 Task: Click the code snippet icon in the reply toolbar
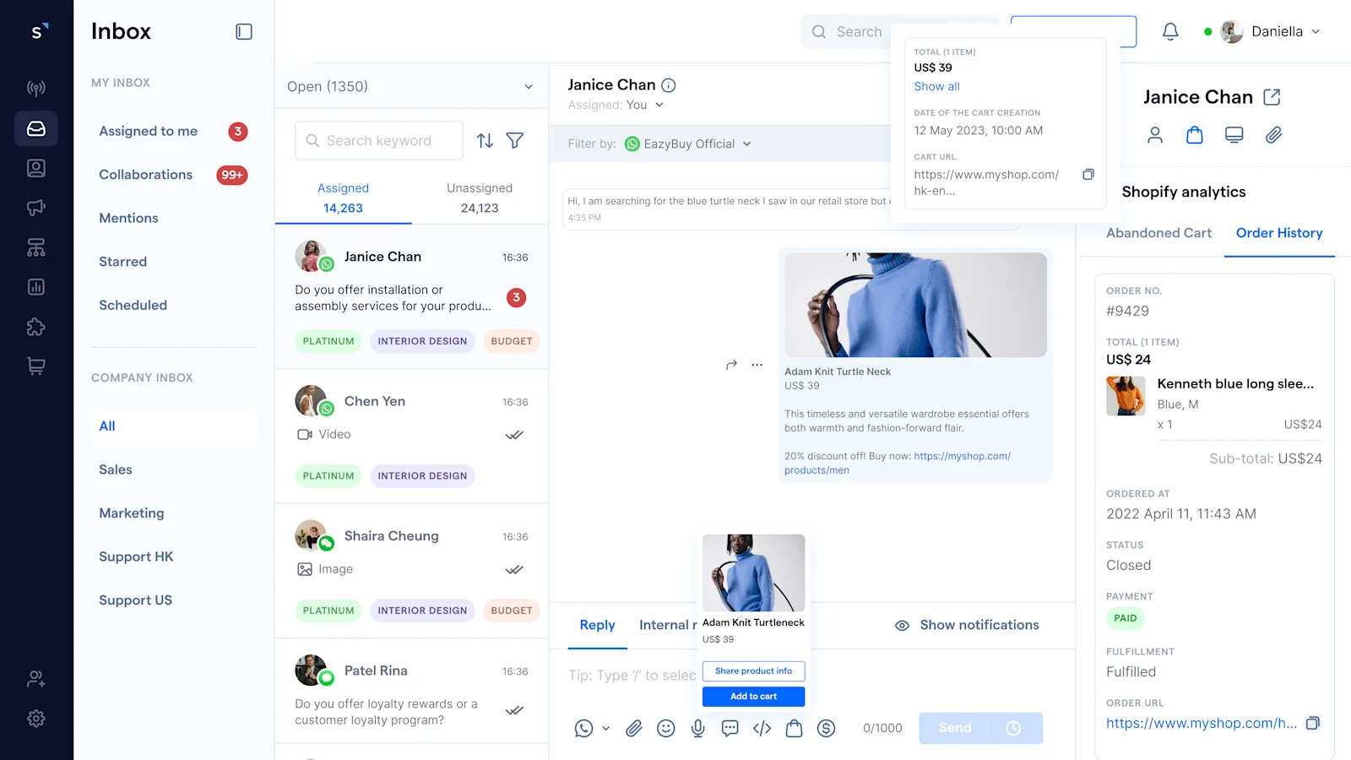pos(761,728)
